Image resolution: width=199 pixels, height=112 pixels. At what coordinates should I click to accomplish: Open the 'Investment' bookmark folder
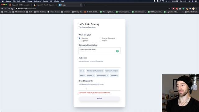coord(66,12)
